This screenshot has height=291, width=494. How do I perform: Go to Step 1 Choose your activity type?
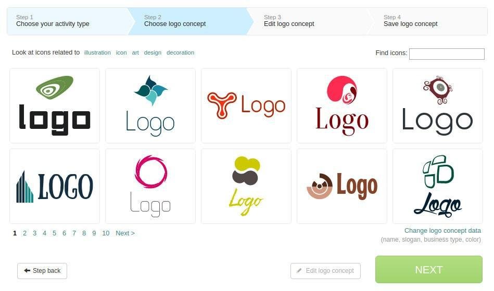click(x=68, y=21)
